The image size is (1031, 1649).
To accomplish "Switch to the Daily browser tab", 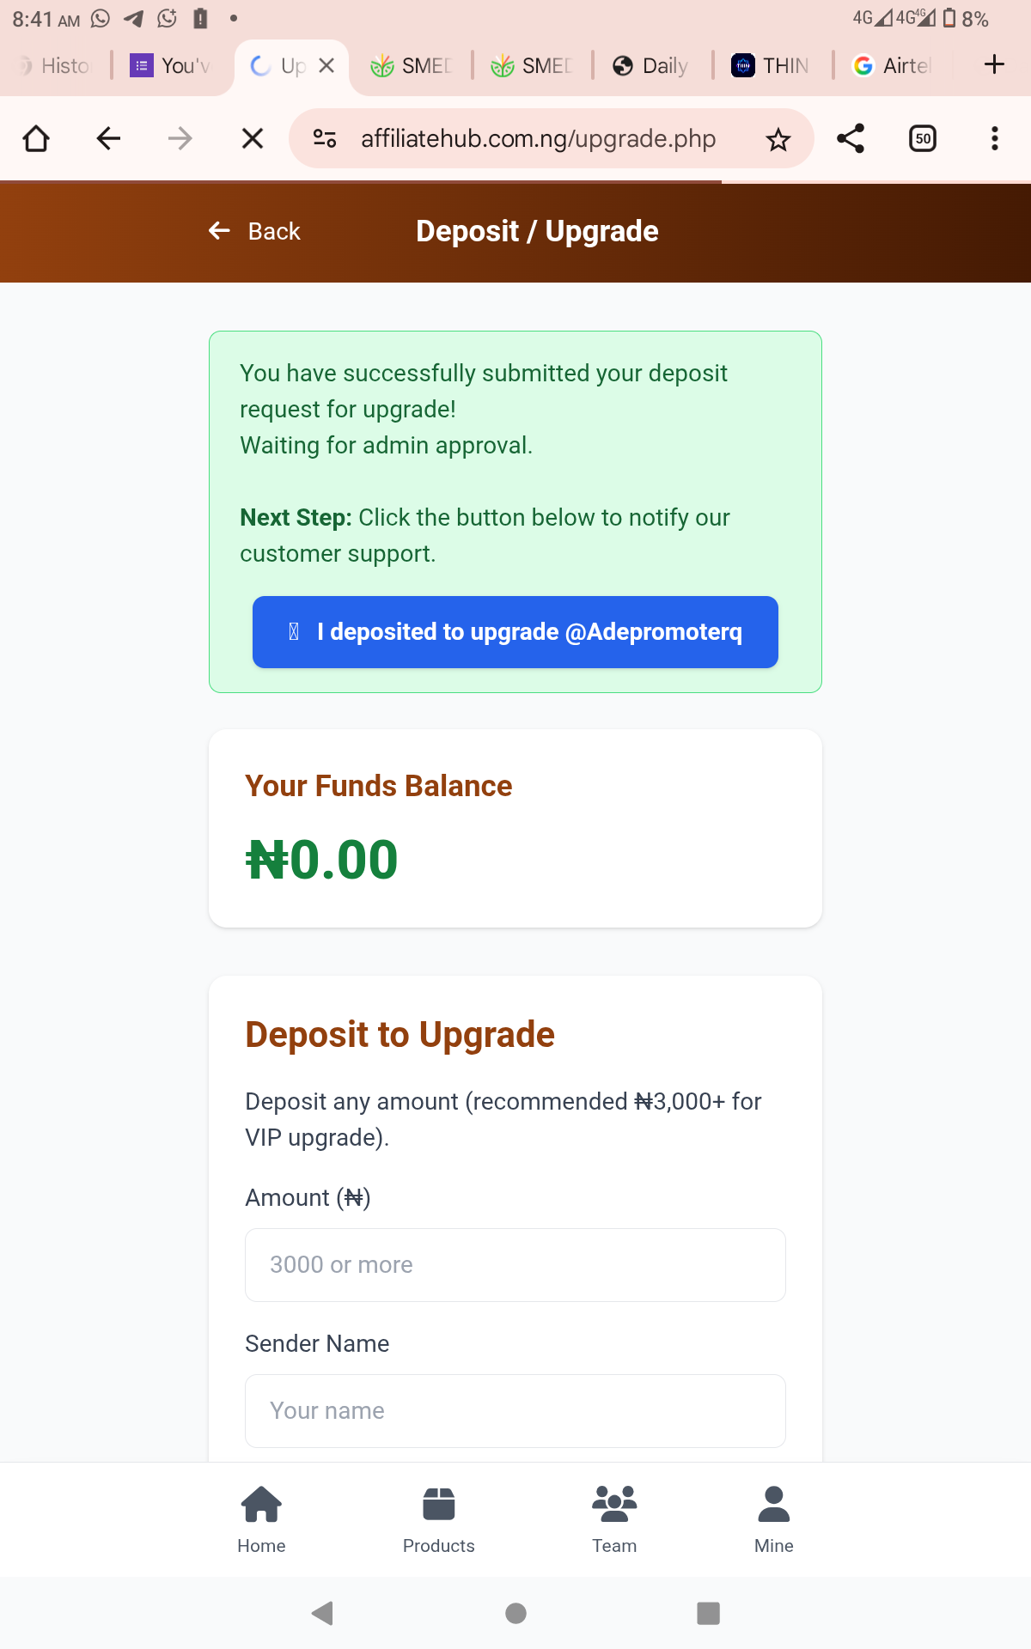I will 651,66.
